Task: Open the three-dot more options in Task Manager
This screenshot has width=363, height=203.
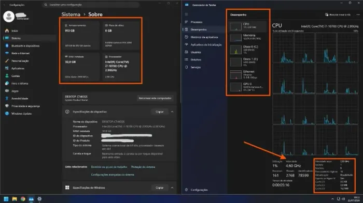Action: pos(358,14)
